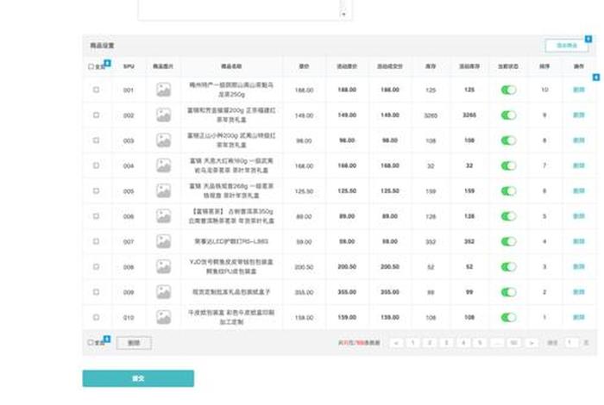Screen dimensions: 604x405
Task: Jump to last page 50 in pagination
Action: coord(514,343)
